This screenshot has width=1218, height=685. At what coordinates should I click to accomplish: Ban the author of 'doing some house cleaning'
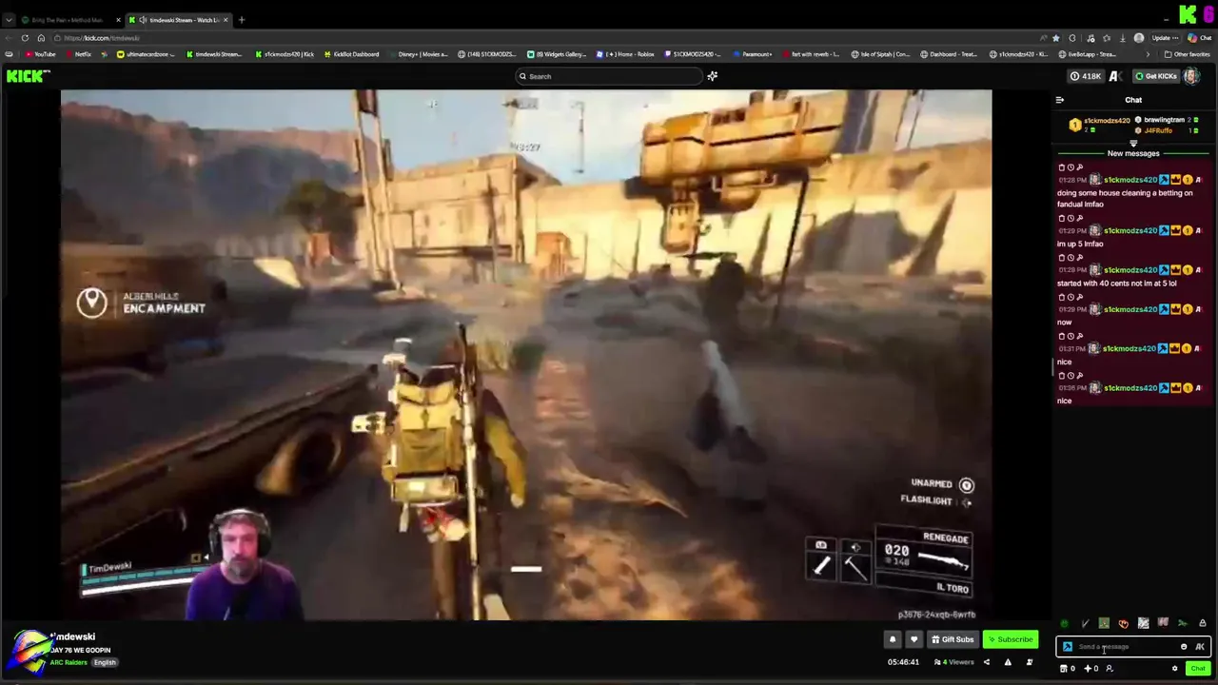pos(1079,167)
